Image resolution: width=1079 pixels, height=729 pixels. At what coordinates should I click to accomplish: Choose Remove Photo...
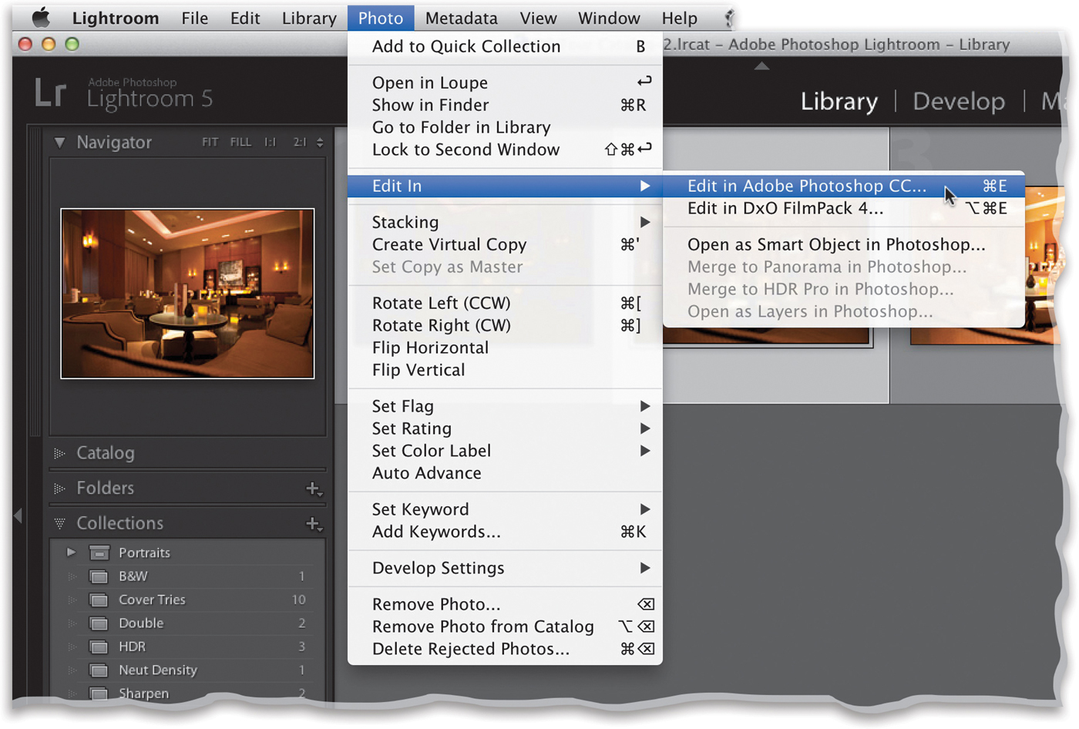[505, 604]
